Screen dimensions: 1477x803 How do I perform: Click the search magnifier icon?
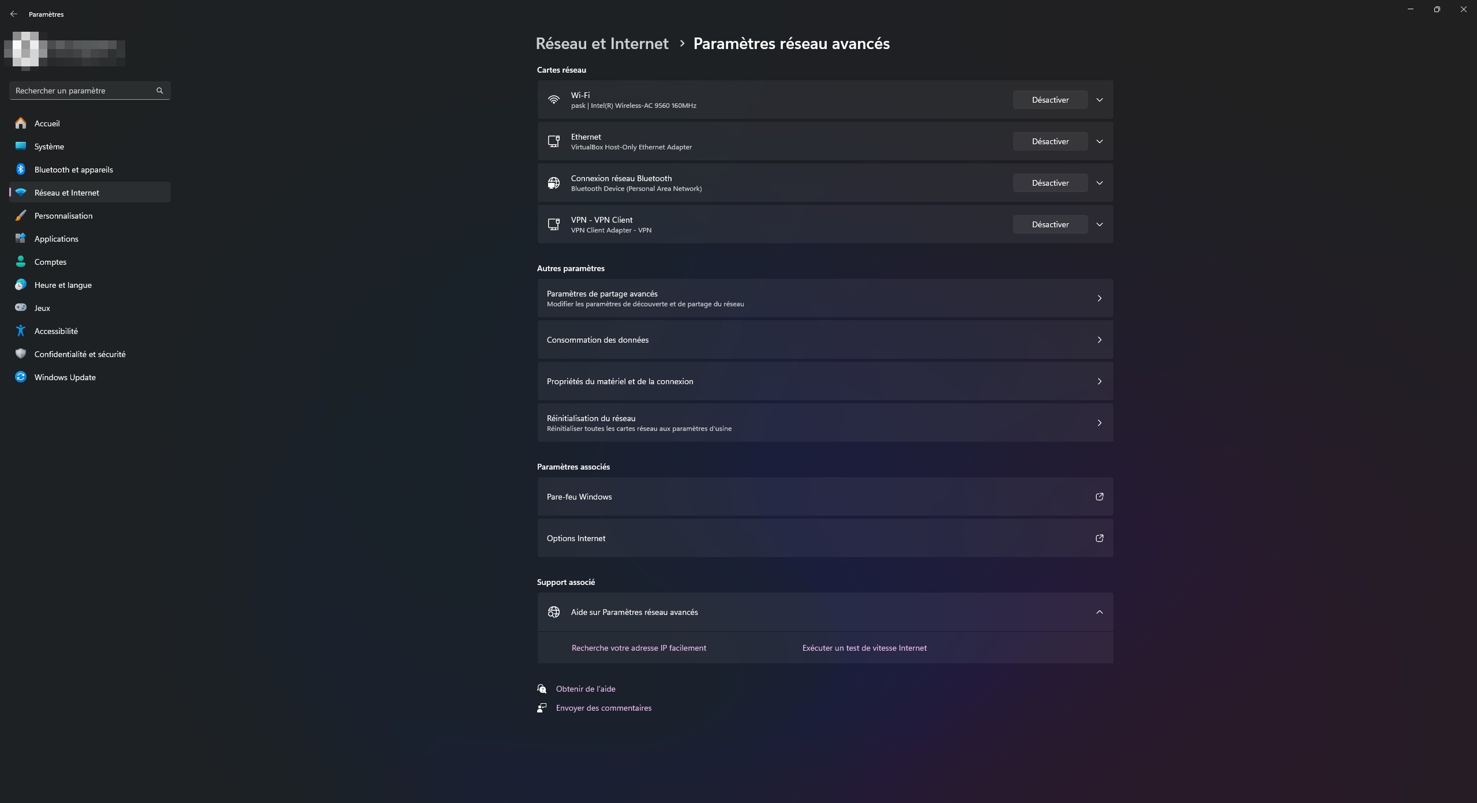160,91
